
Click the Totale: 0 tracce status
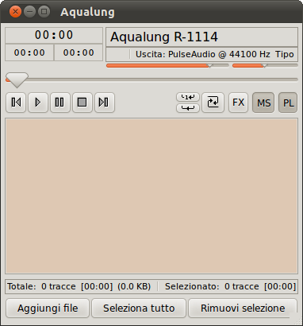point(79,286)
